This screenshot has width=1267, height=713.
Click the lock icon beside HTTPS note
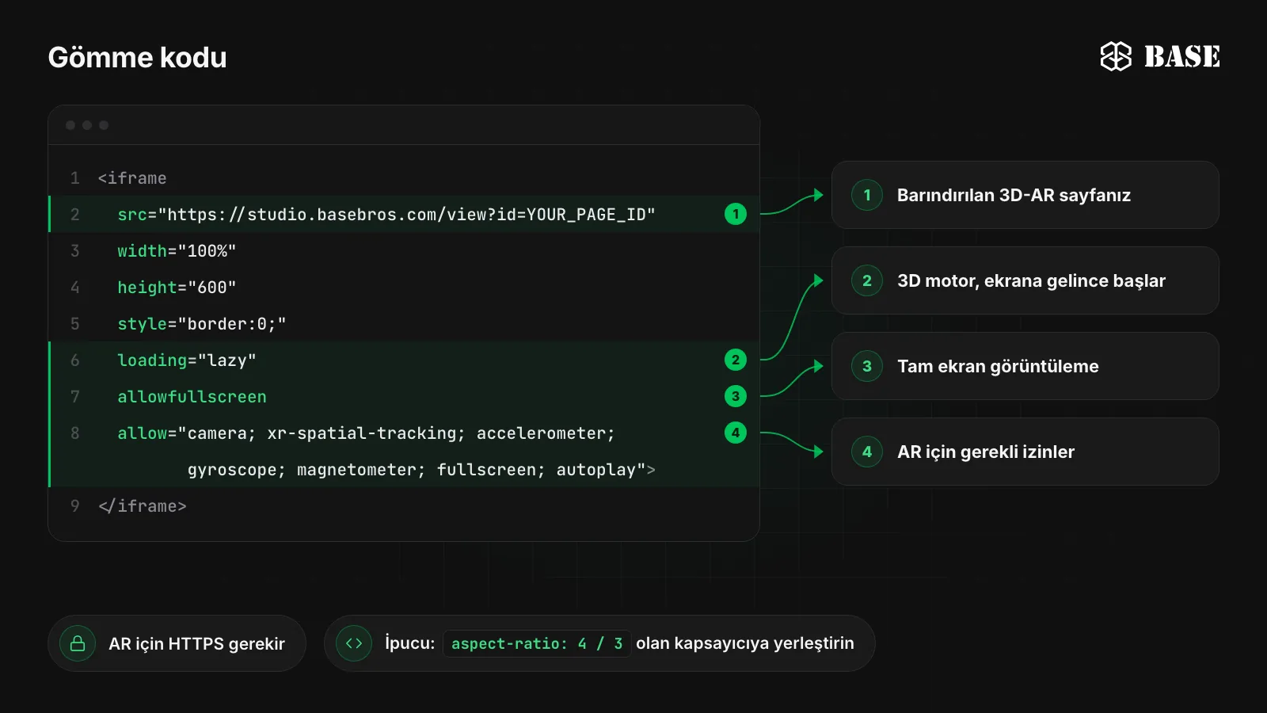pyautogui.click(x=78, y=643)
